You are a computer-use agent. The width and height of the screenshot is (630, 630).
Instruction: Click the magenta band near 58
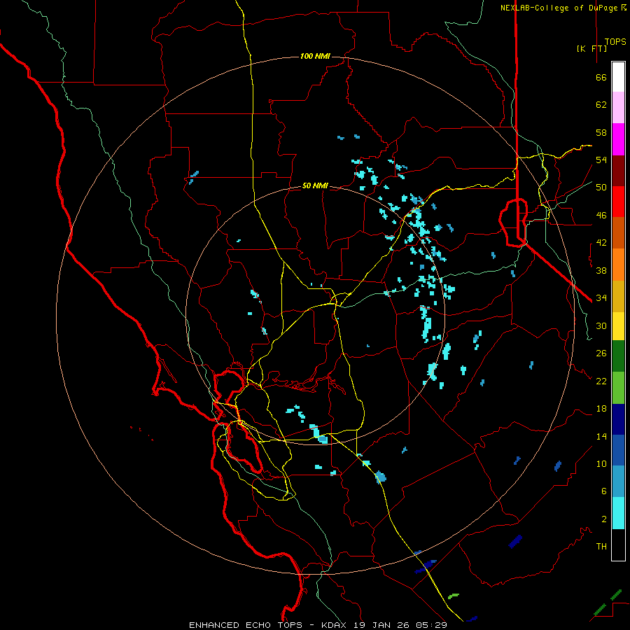pyautogui.click(x=618, y=139)
